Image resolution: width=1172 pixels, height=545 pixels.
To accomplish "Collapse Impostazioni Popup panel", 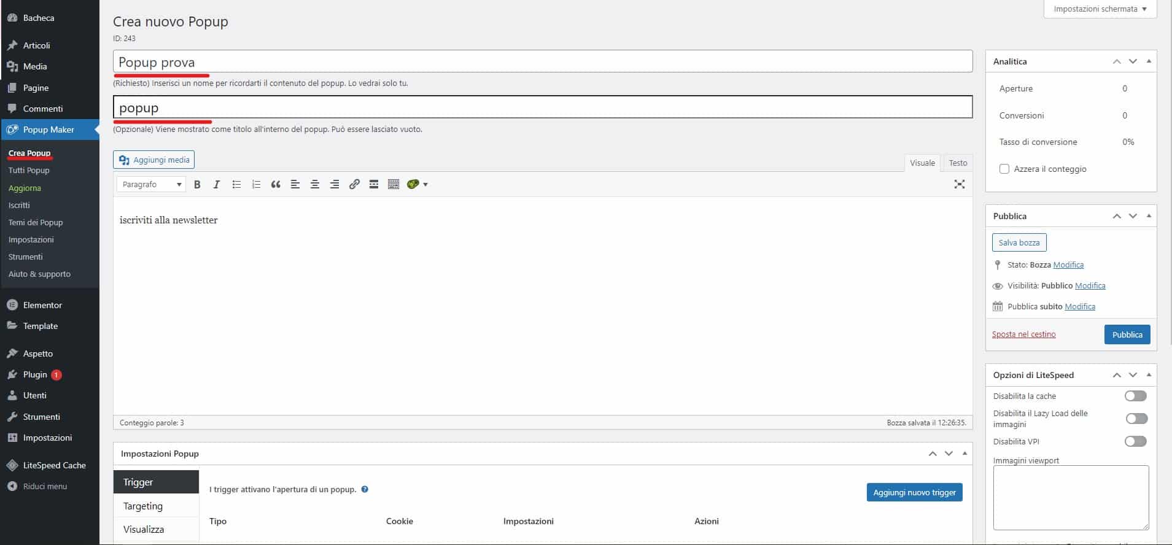I will (964, 454).
